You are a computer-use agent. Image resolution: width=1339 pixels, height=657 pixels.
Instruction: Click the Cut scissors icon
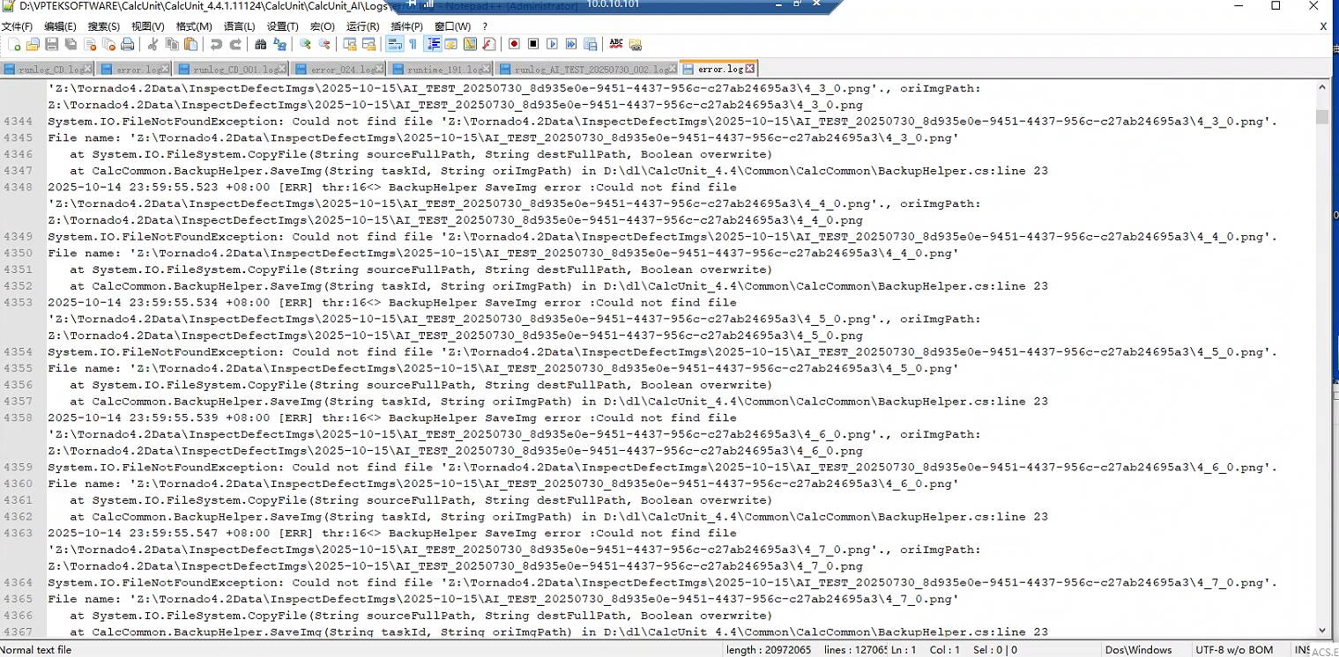click(x=152, y=44)
